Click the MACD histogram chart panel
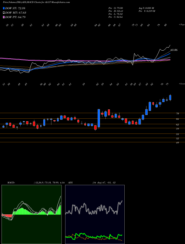The height and width of the screenshot is (244, 185). point(31,214)
